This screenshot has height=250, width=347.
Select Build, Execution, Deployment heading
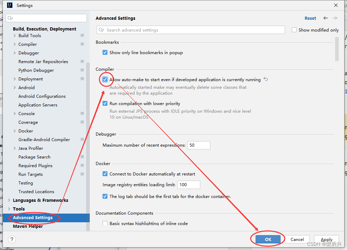pyautogui.click(x=45, y=29)
